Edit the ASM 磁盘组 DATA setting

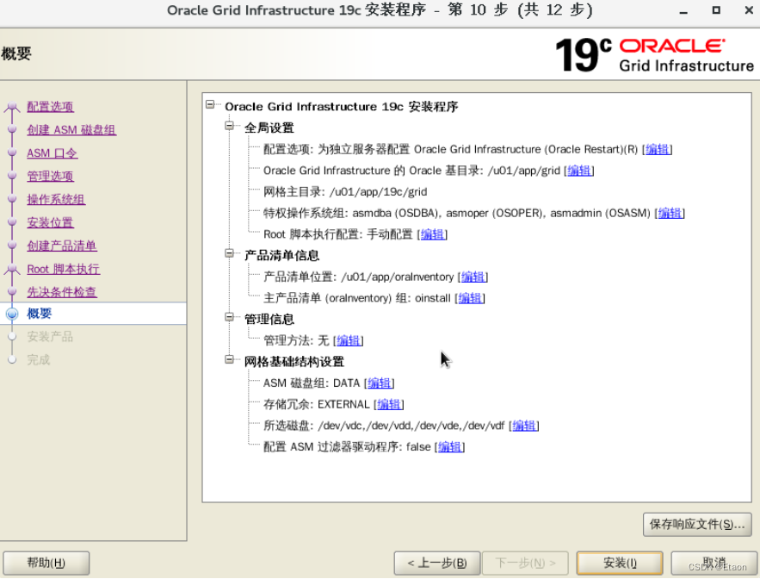(379, 383)
